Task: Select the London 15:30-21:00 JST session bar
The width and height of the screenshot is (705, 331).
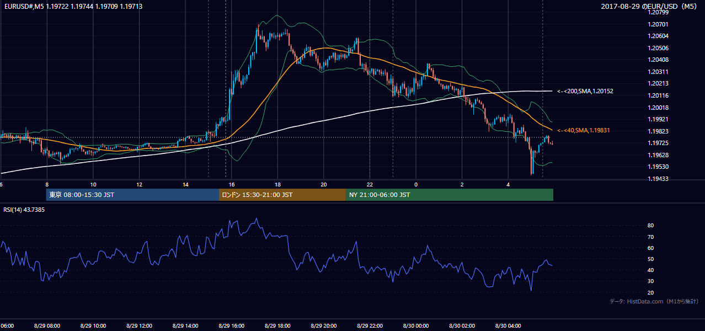Action: pos(282,195)
